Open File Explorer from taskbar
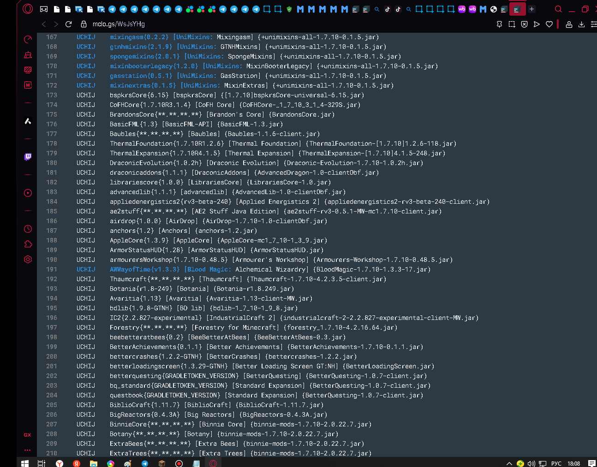597x467 pixels. click(x=93, y=463)
